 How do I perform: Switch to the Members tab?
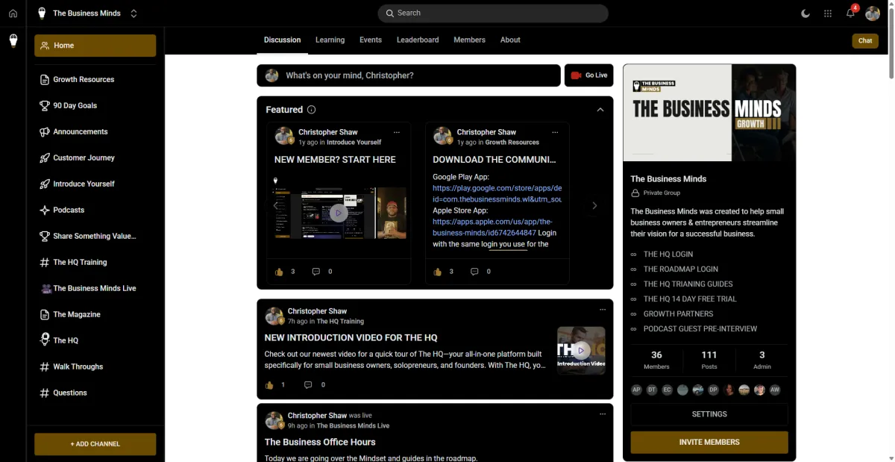469,40
